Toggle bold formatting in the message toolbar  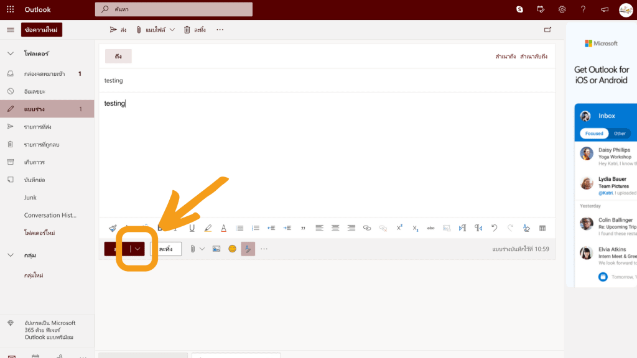160,227
